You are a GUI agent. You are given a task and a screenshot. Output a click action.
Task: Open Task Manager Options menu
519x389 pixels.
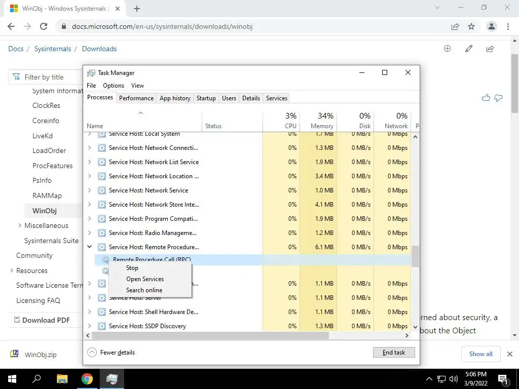114,85
